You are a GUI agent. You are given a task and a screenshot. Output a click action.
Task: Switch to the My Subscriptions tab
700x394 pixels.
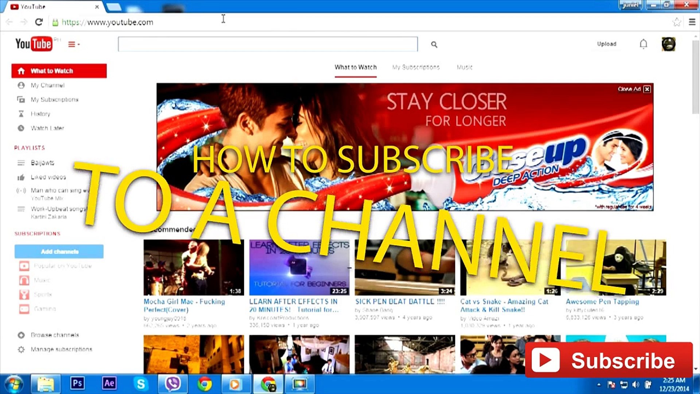pyautogui.click(x=416, y=67)
